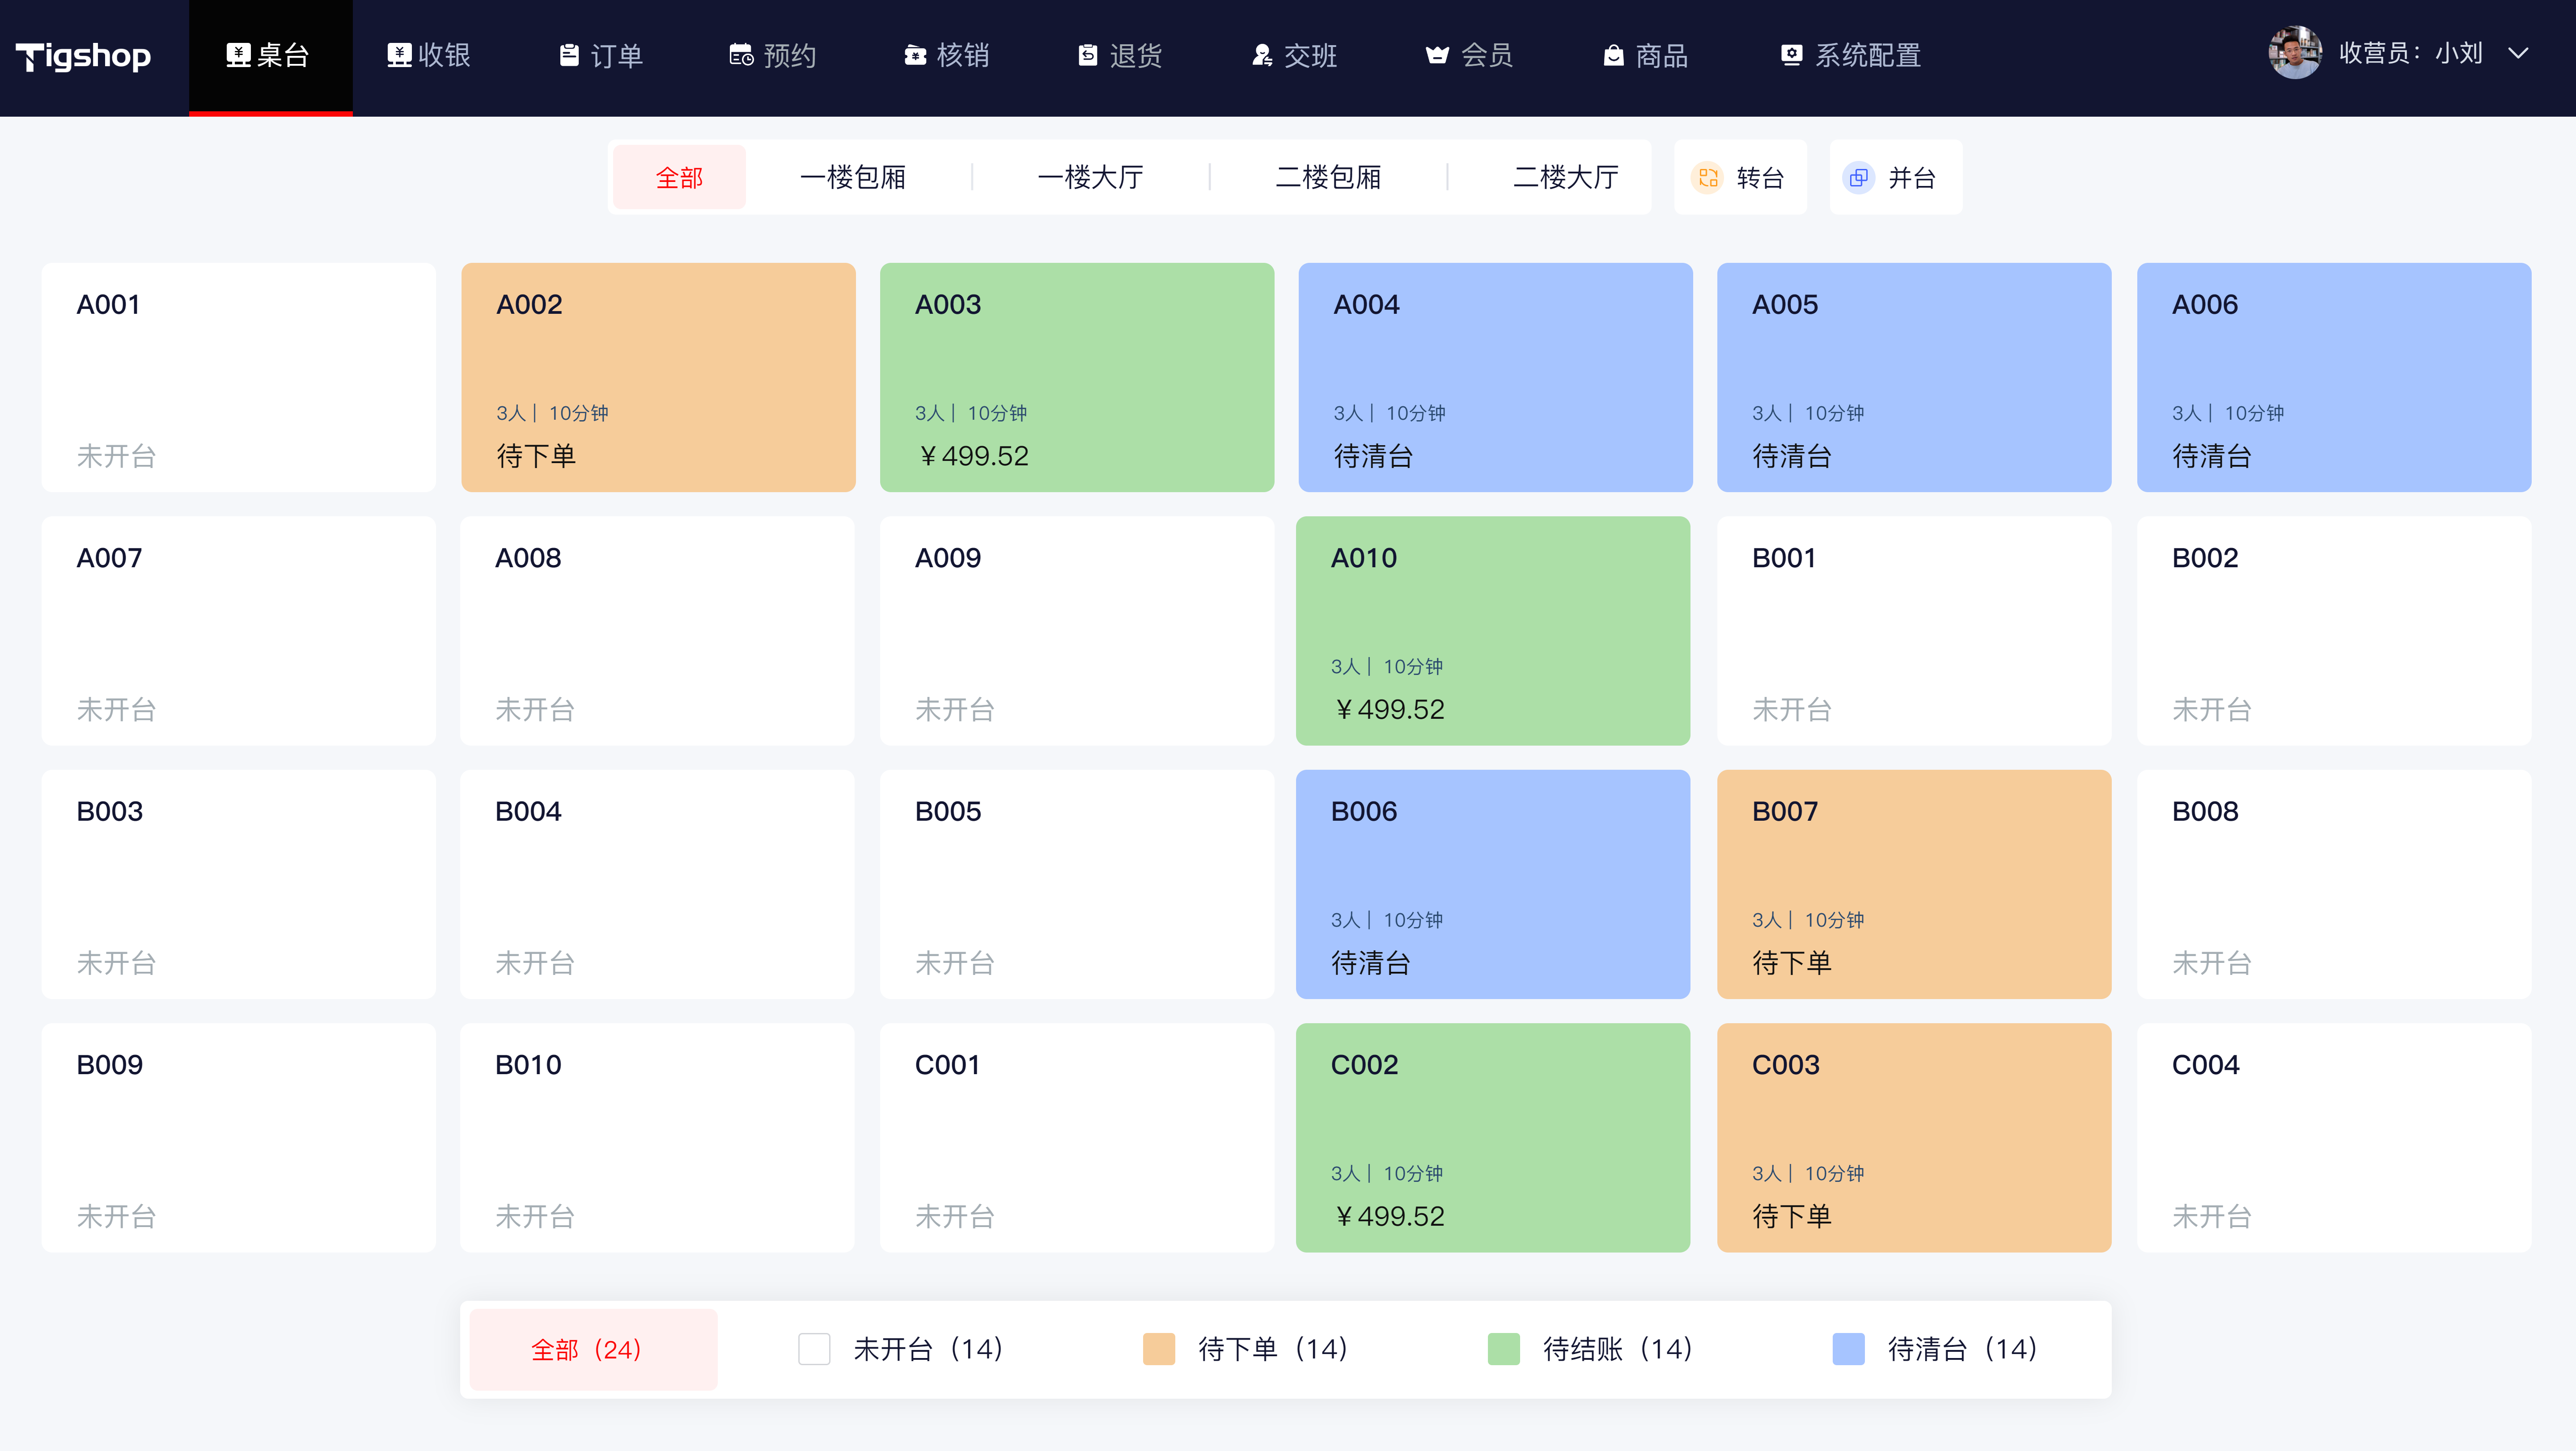Filter by 待清台 (14) status
Screen dimensions: 2576x1451
pyautogui.click(x=1935, y=1349)
